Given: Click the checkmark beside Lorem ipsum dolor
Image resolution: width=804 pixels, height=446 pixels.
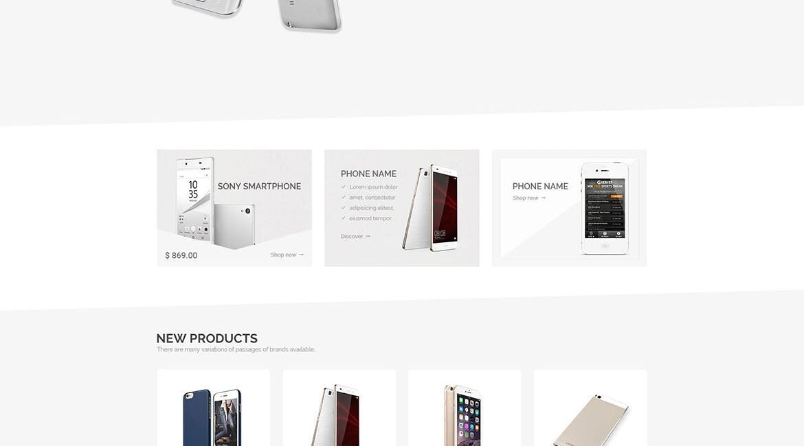Looking at the screenshot, I should pos(344,187).
